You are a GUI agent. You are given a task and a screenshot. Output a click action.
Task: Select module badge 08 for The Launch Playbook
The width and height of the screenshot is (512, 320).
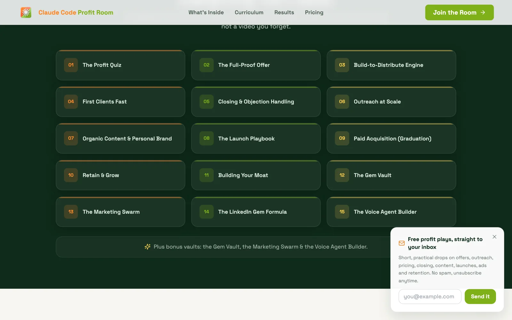[x=206, y=139]
